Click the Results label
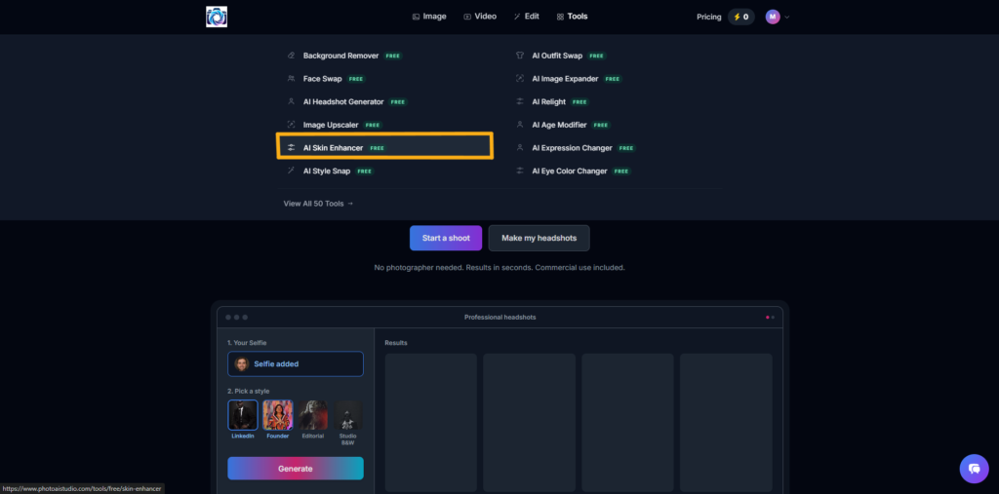Screen dimensions: 999x494 click(x=396, y=343)
